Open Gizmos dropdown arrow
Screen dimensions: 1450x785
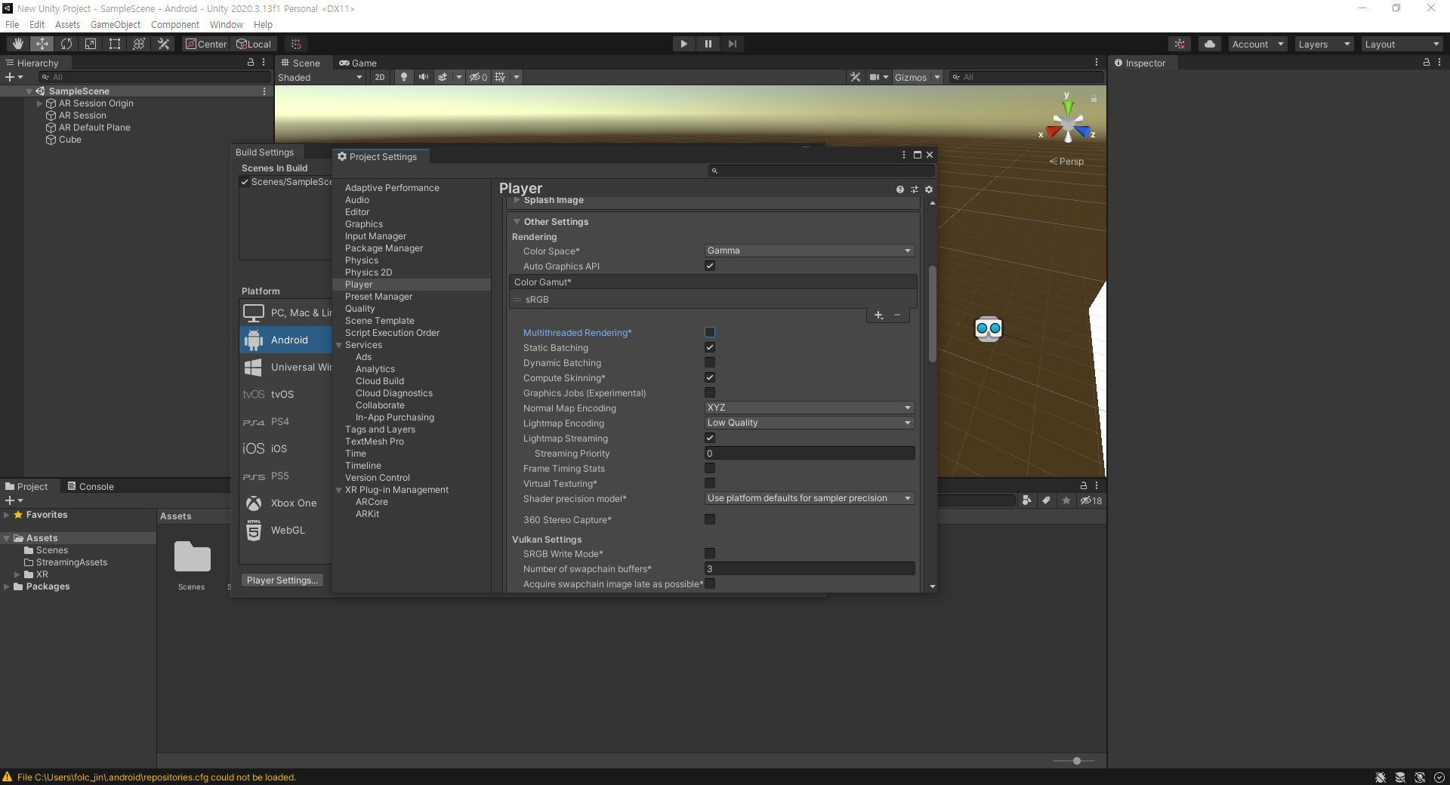click(x=936, y=77)
